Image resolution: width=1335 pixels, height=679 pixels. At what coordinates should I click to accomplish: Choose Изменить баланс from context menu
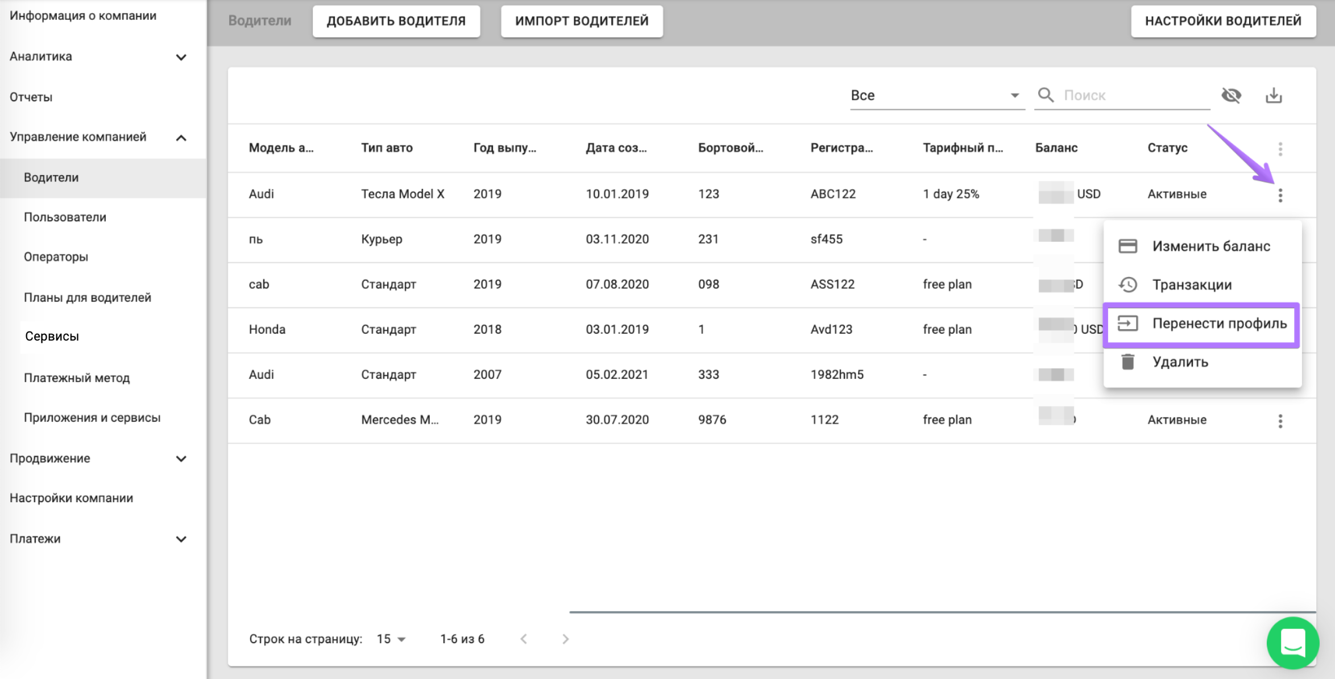(1210, 246)
